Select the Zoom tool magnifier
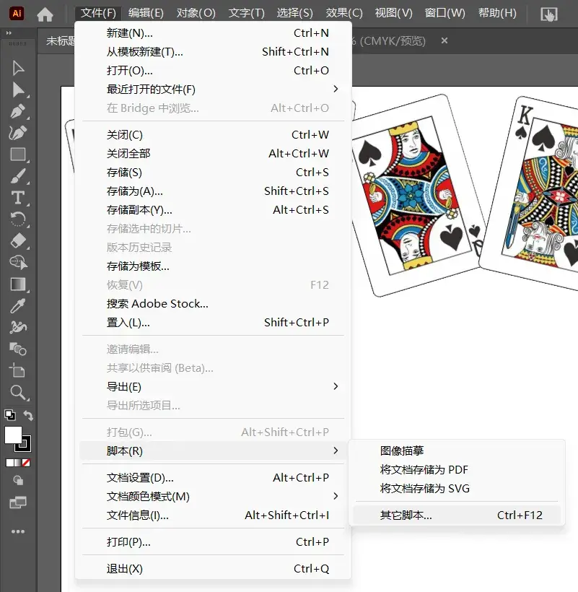Image resolution: width=578 pixels, height=592 pixels. pos(18,393)
